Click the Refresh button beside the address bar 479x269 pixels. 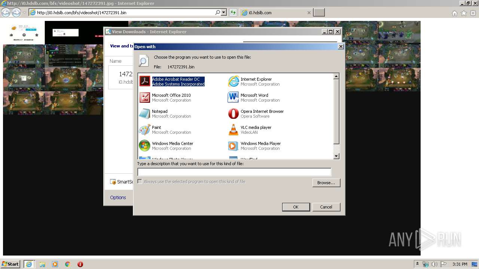click(233, 12)
